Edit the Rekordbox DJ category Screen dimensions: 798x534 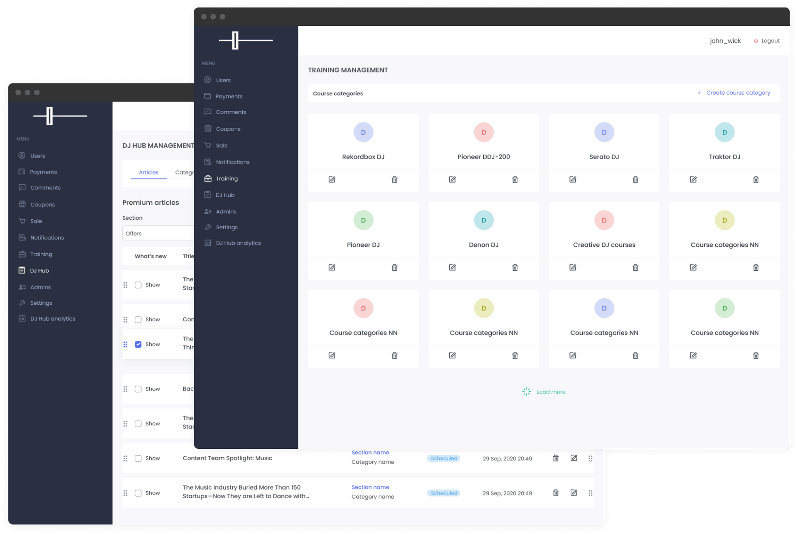332,179
